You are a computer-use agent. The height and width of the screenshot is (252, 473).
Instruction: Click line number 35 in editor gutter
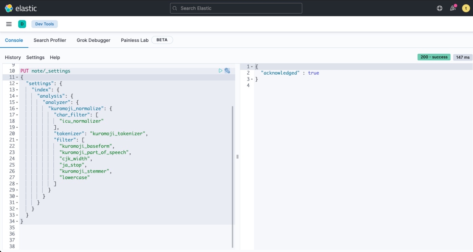click(12, 227)
